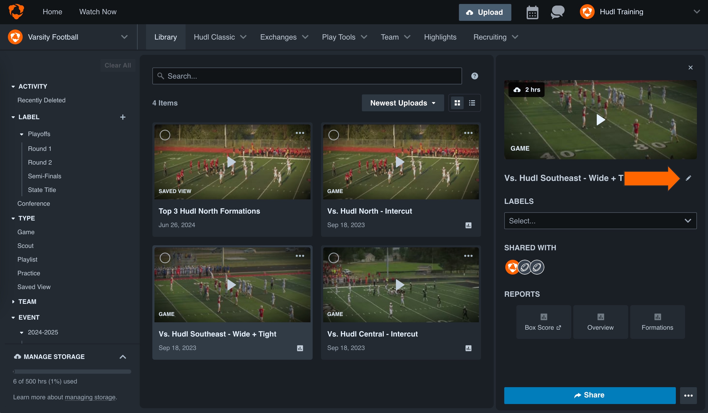The width and height of the screenshot is (708, 413).
Task: Switch to grid view layout
Action: click(x=457, y=103)
